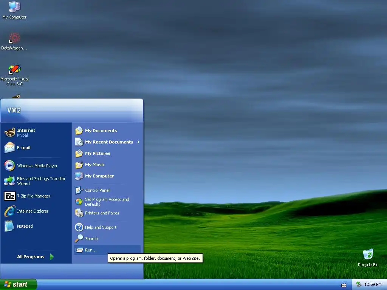Choose 7-Zip File Manager label
This screenshot has height=290, width=387.
click(34, 196)
